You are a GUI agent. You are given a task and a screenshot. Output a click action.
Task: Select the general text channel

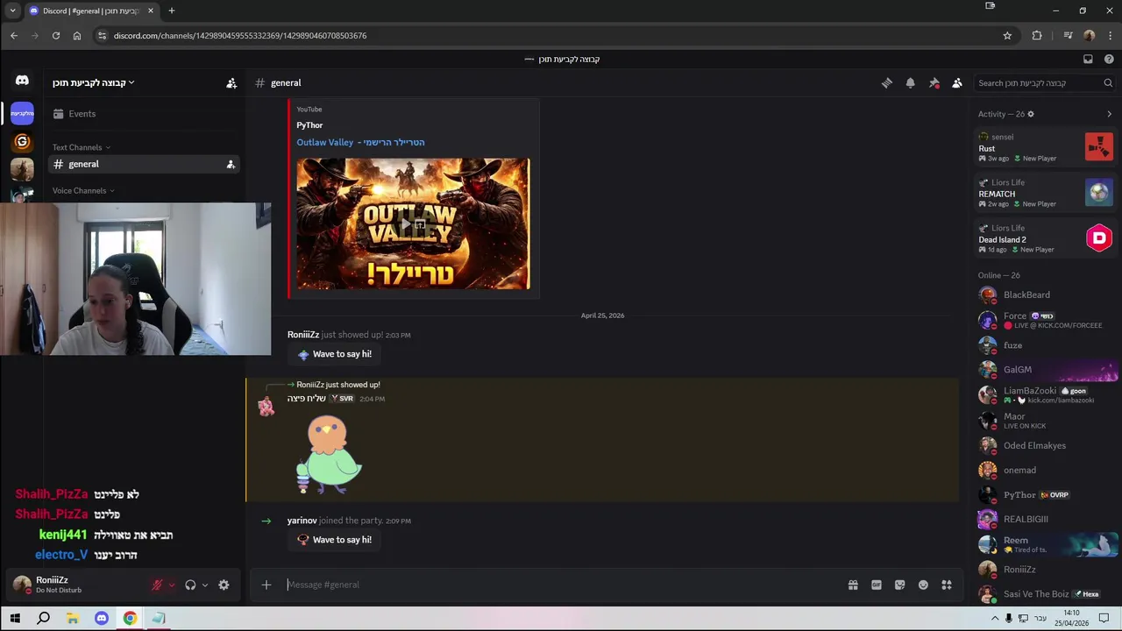coord(145,164)
